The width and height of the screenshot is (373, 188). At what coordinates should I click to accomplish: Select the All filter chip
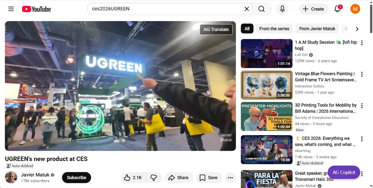[x=247, y=29]
